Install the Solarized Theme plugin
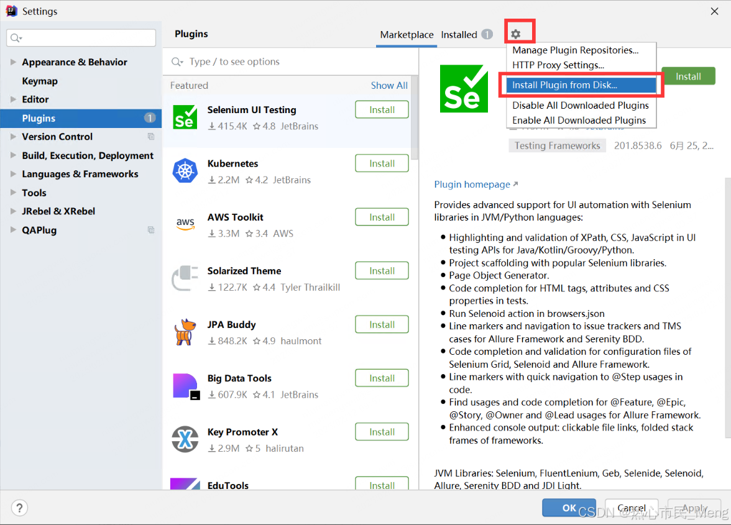 382,271
